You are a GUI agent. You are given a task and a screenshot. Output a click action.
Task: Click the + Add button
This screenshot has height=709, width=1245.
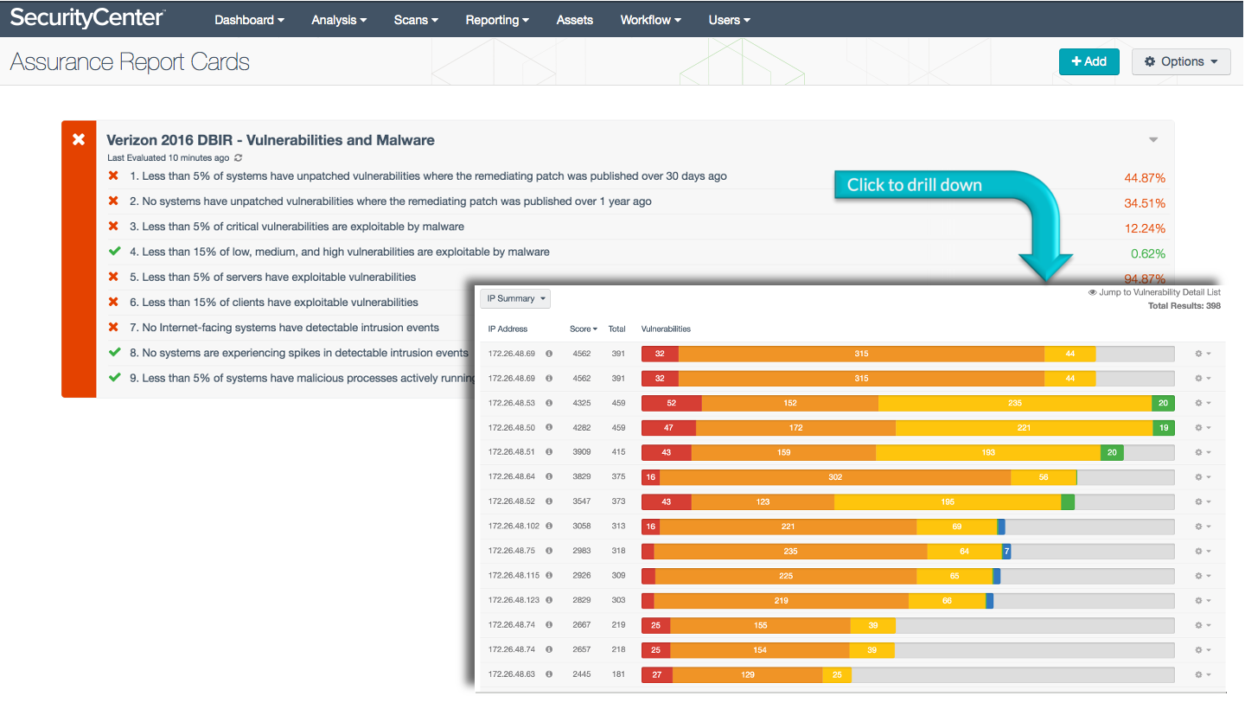tap(1089, 61)
